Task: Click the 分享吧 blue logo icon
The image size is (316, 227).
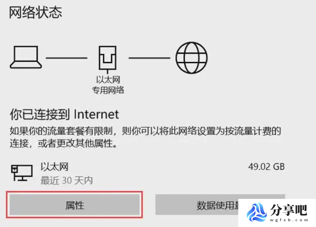Action: (256, 213)
